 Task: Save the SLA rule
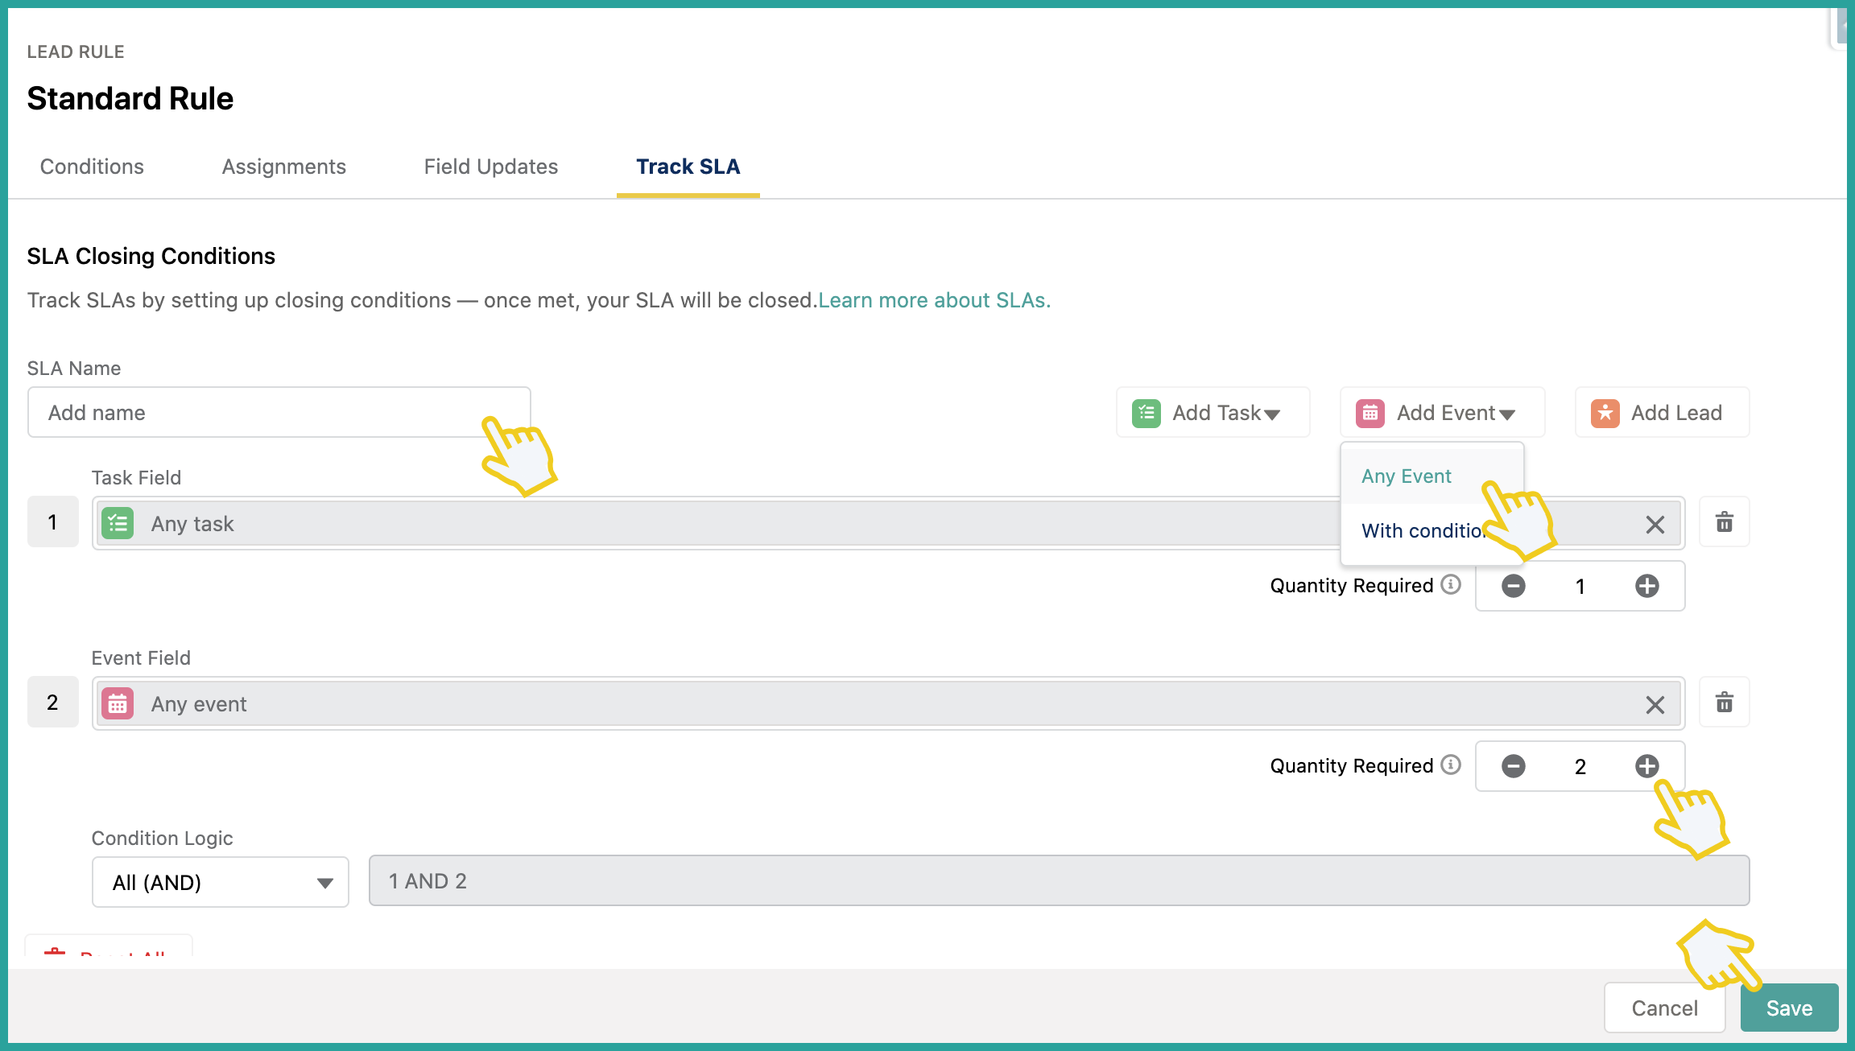click(1789, 1008)
